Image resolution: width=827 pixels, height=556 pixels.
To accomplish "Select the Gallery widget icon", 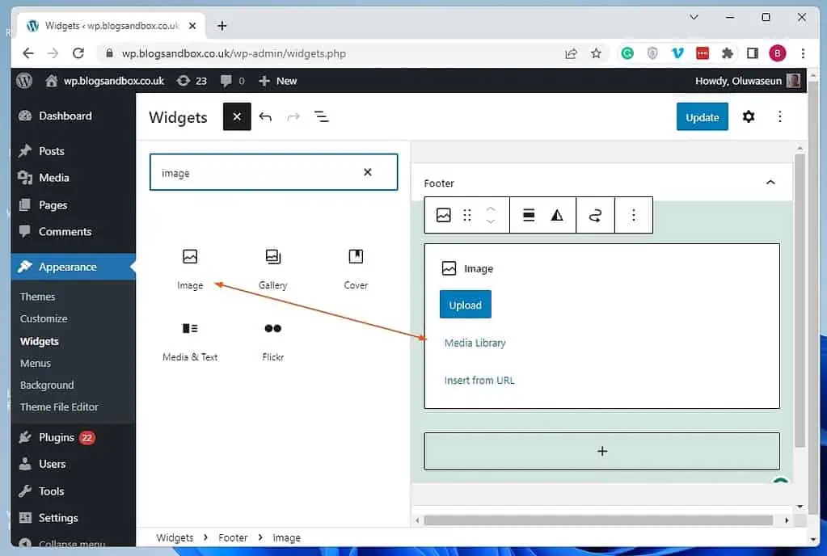I will (x=272, y=263).
